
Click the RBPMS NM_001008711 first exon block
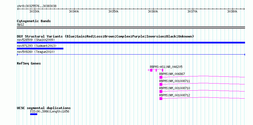click(x=161, y=84)
